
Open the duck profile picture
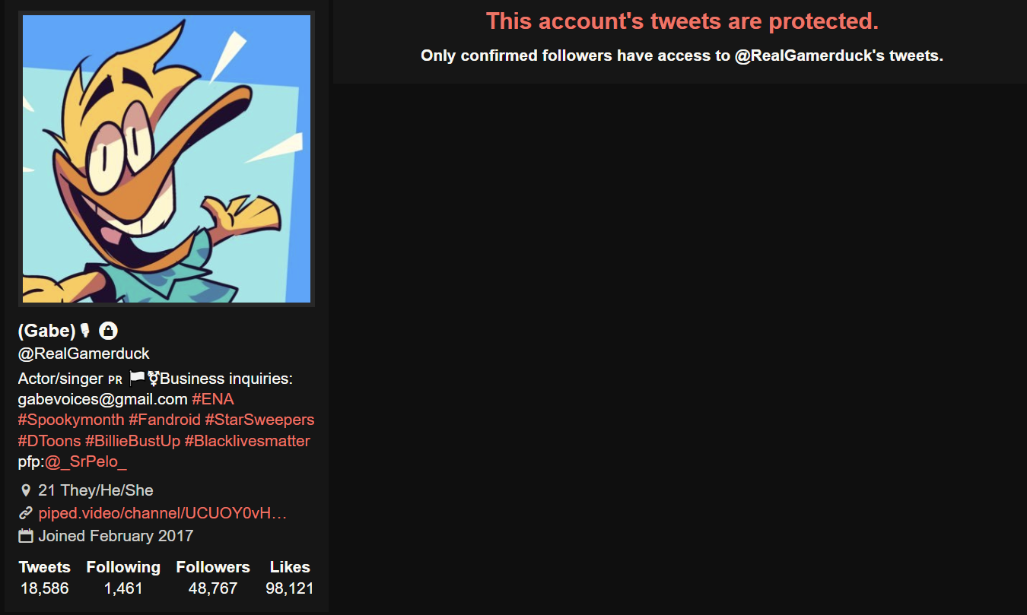point(167,159)
